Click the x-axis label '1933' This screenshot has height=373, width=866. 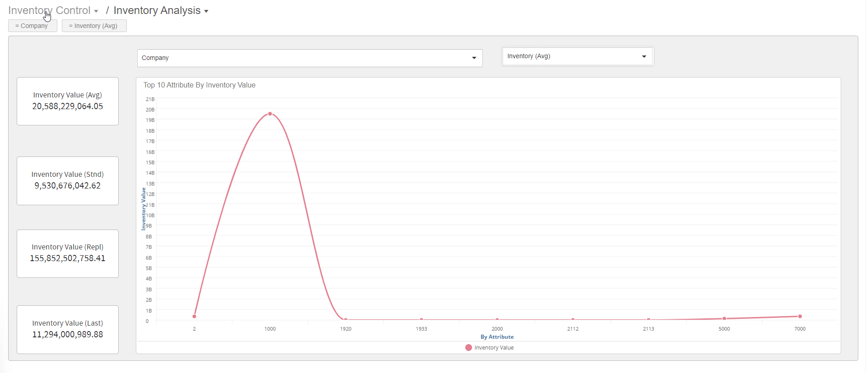(x=421, y=329)
